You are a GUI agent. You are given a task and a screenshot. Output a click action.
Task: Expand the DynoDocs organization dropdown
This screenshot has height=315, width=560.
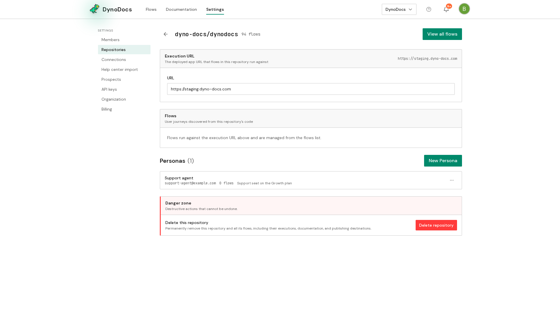tap(399, 9)
